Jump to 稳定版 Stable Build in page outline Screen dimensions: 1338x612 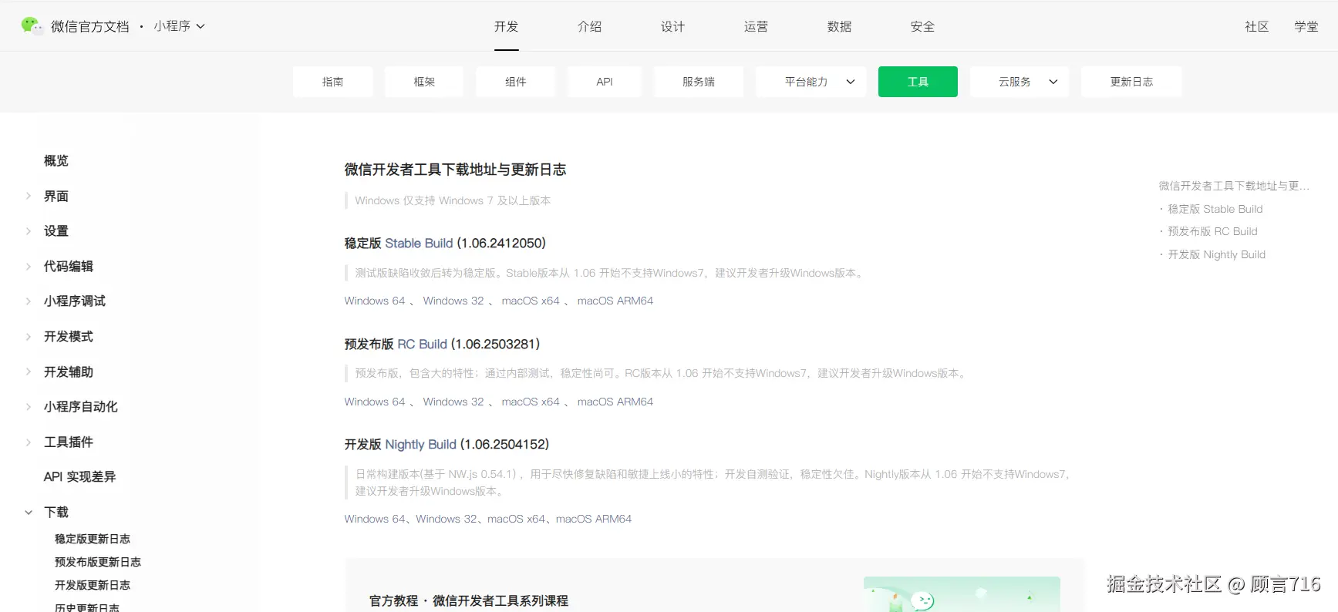(1215, 209)
